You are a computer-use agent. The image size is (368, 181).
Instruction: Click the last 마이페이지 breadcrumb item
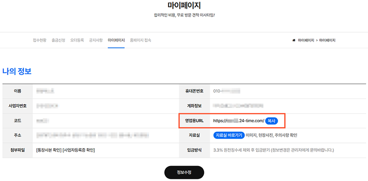click(x=327, y=40)
